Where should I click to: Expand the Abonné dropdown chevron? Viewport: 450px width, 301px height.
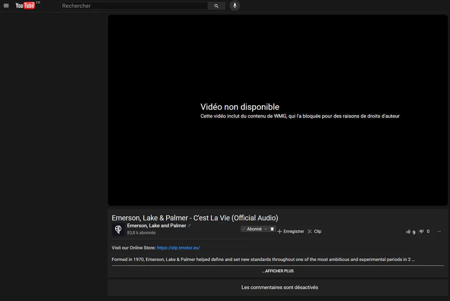tap(265, 229)
